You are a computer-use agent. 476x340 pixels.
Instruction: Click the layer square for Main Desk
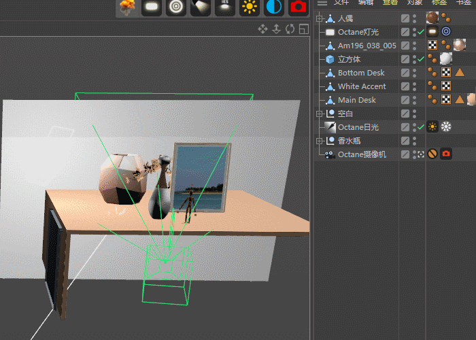coord(405,100)
